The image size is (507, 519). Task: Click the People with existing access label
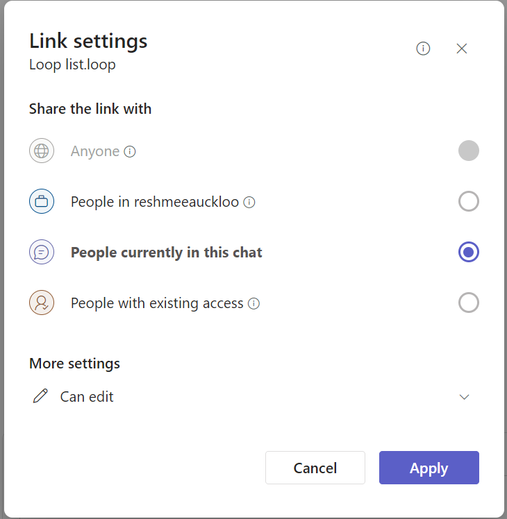point(157,303)
